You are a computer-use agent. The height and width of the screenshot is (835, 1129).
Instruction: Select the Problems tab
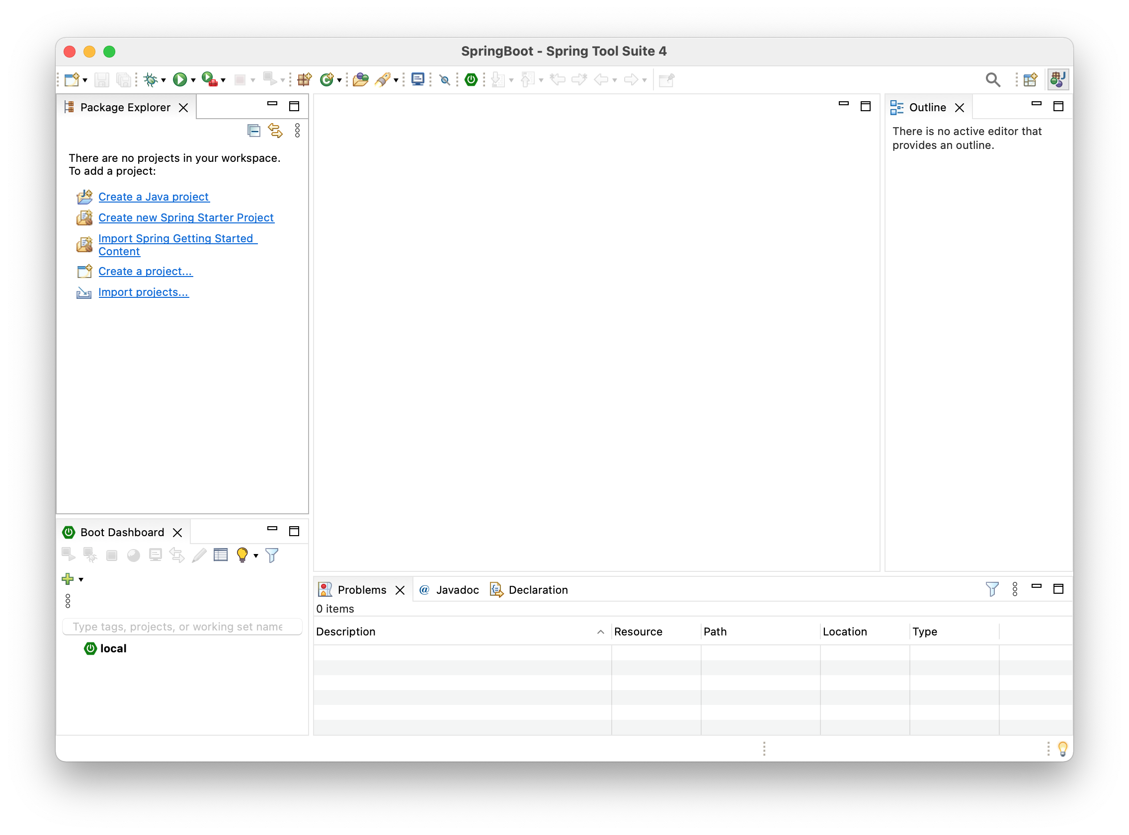click(x=362, y=590)
